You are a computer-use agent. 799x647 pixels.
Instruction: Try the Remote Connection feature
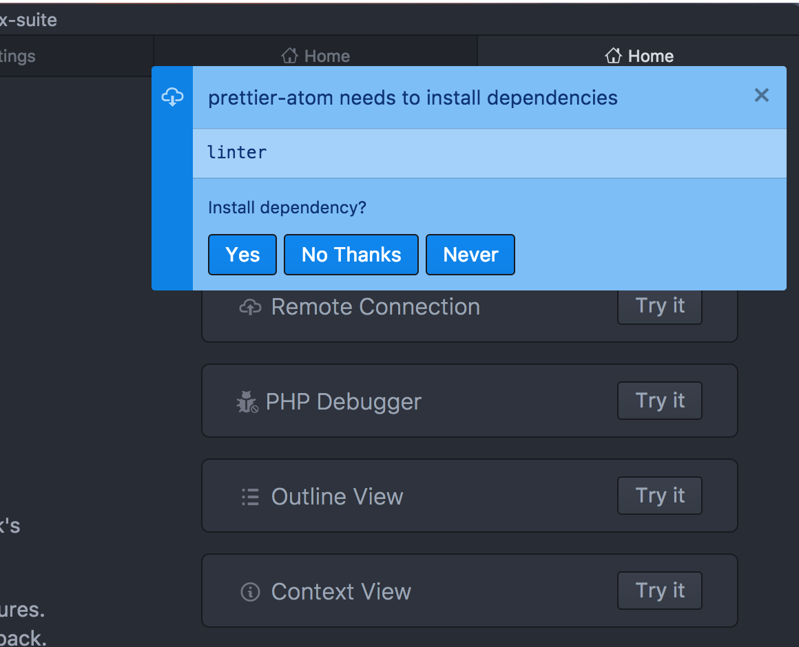coord(660,306)
